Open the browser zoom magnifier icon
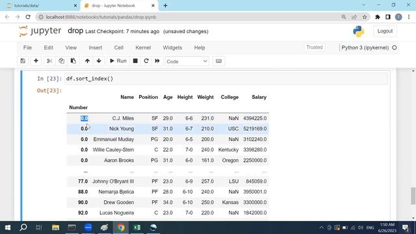 click(x=344, y=17)
